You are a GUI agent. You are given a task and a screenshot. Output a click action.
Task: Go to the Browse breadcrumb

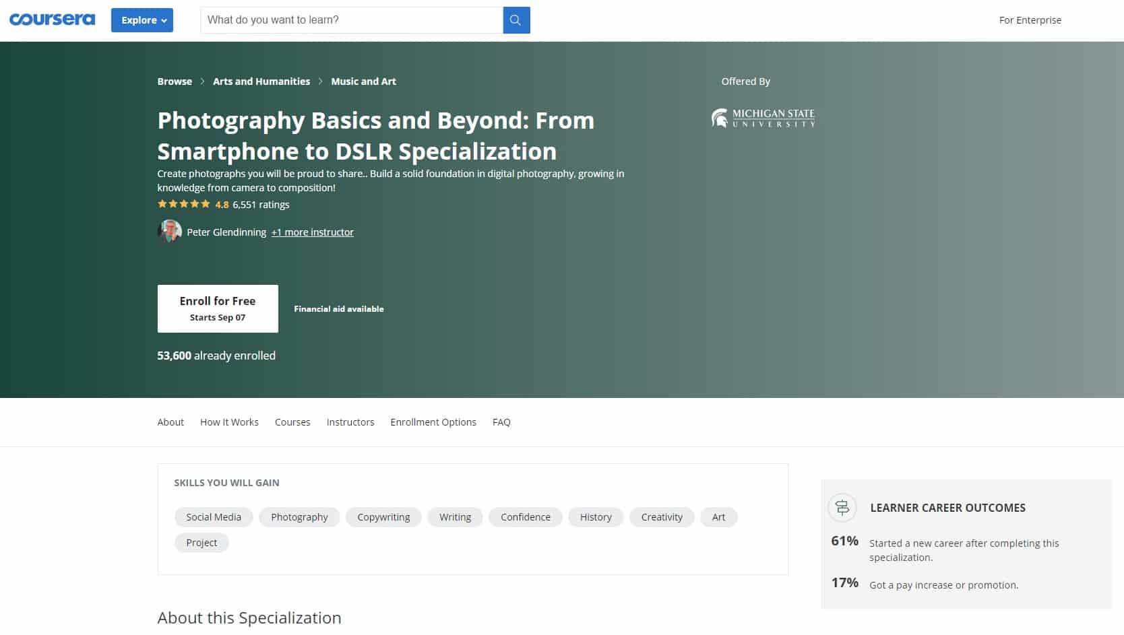tap(175, 81)
